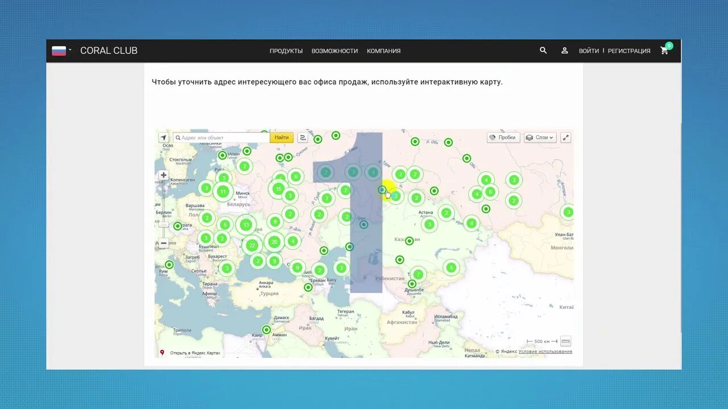Select cluster 3 below Astana
The image size is (728, 409).
click(x=429, y=224)
